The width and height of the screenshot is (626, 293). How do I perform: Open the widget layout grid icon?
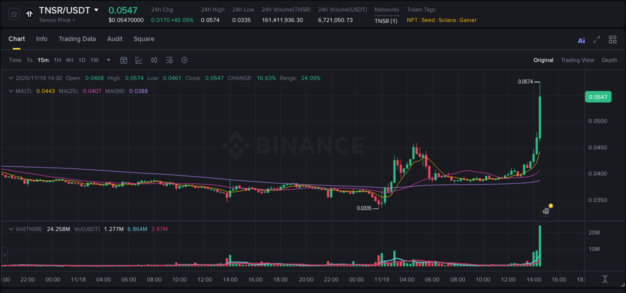612,39
